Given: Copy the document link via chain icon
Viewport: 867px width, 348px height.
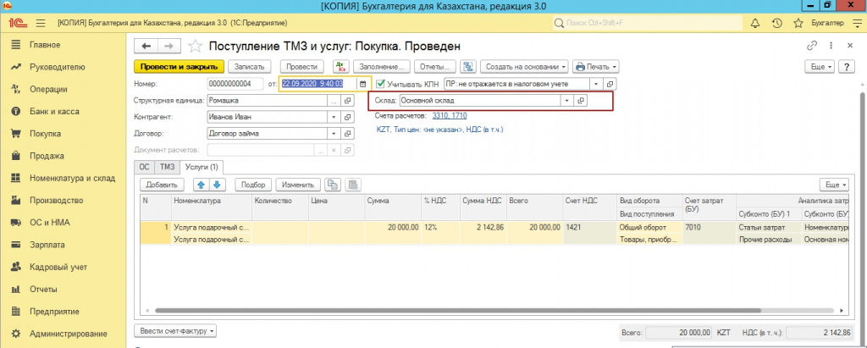Looking at the screenshot, I should 812,46.
